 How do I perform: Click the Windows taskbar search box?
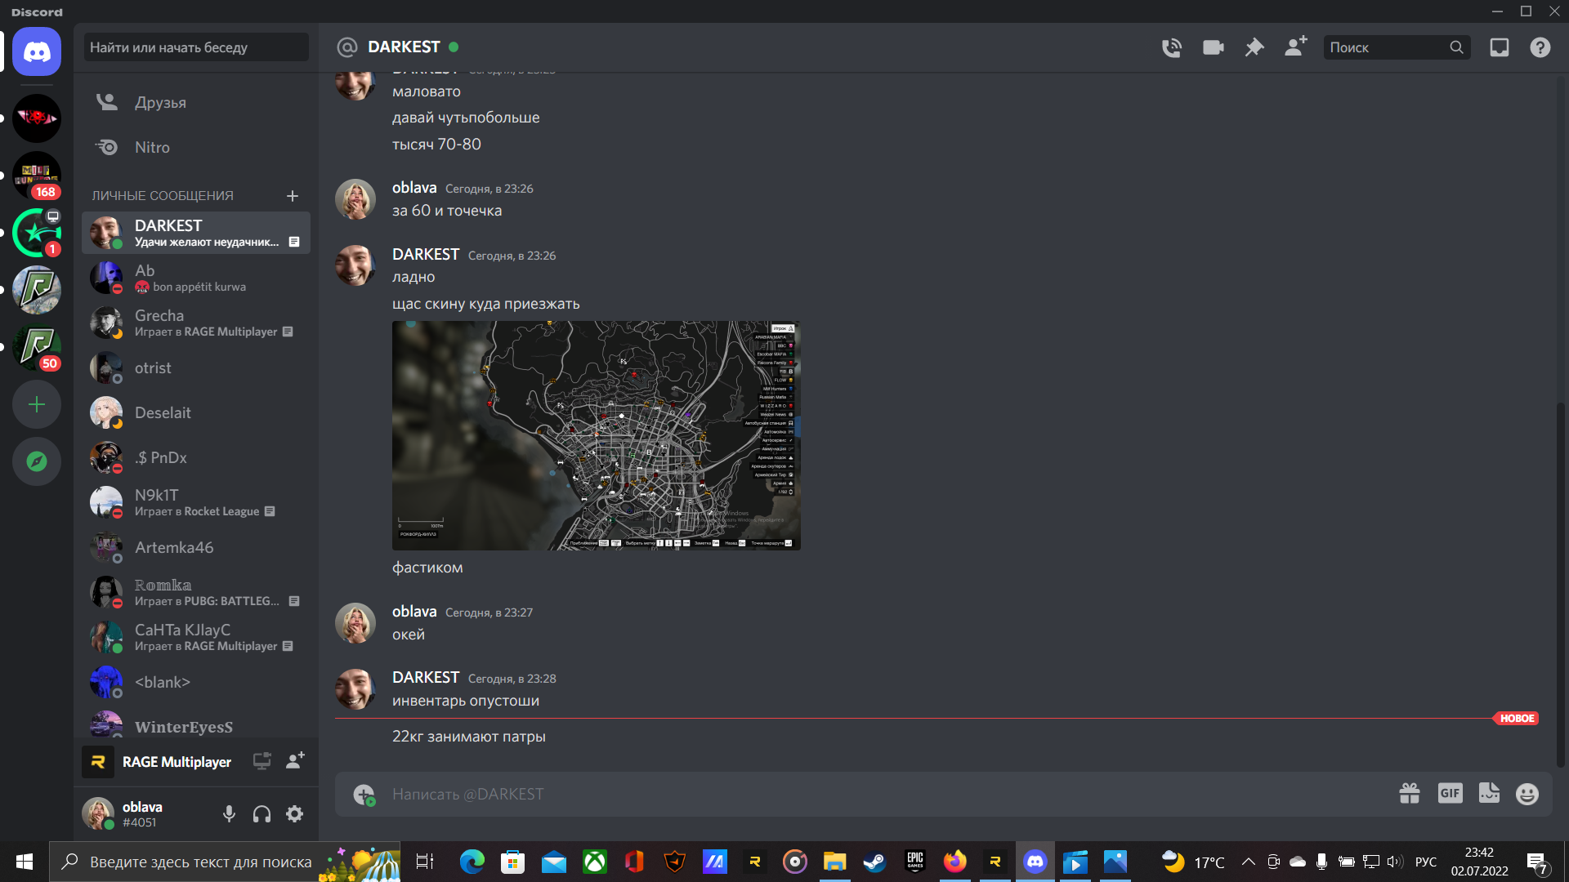click(x=225, y=862)
